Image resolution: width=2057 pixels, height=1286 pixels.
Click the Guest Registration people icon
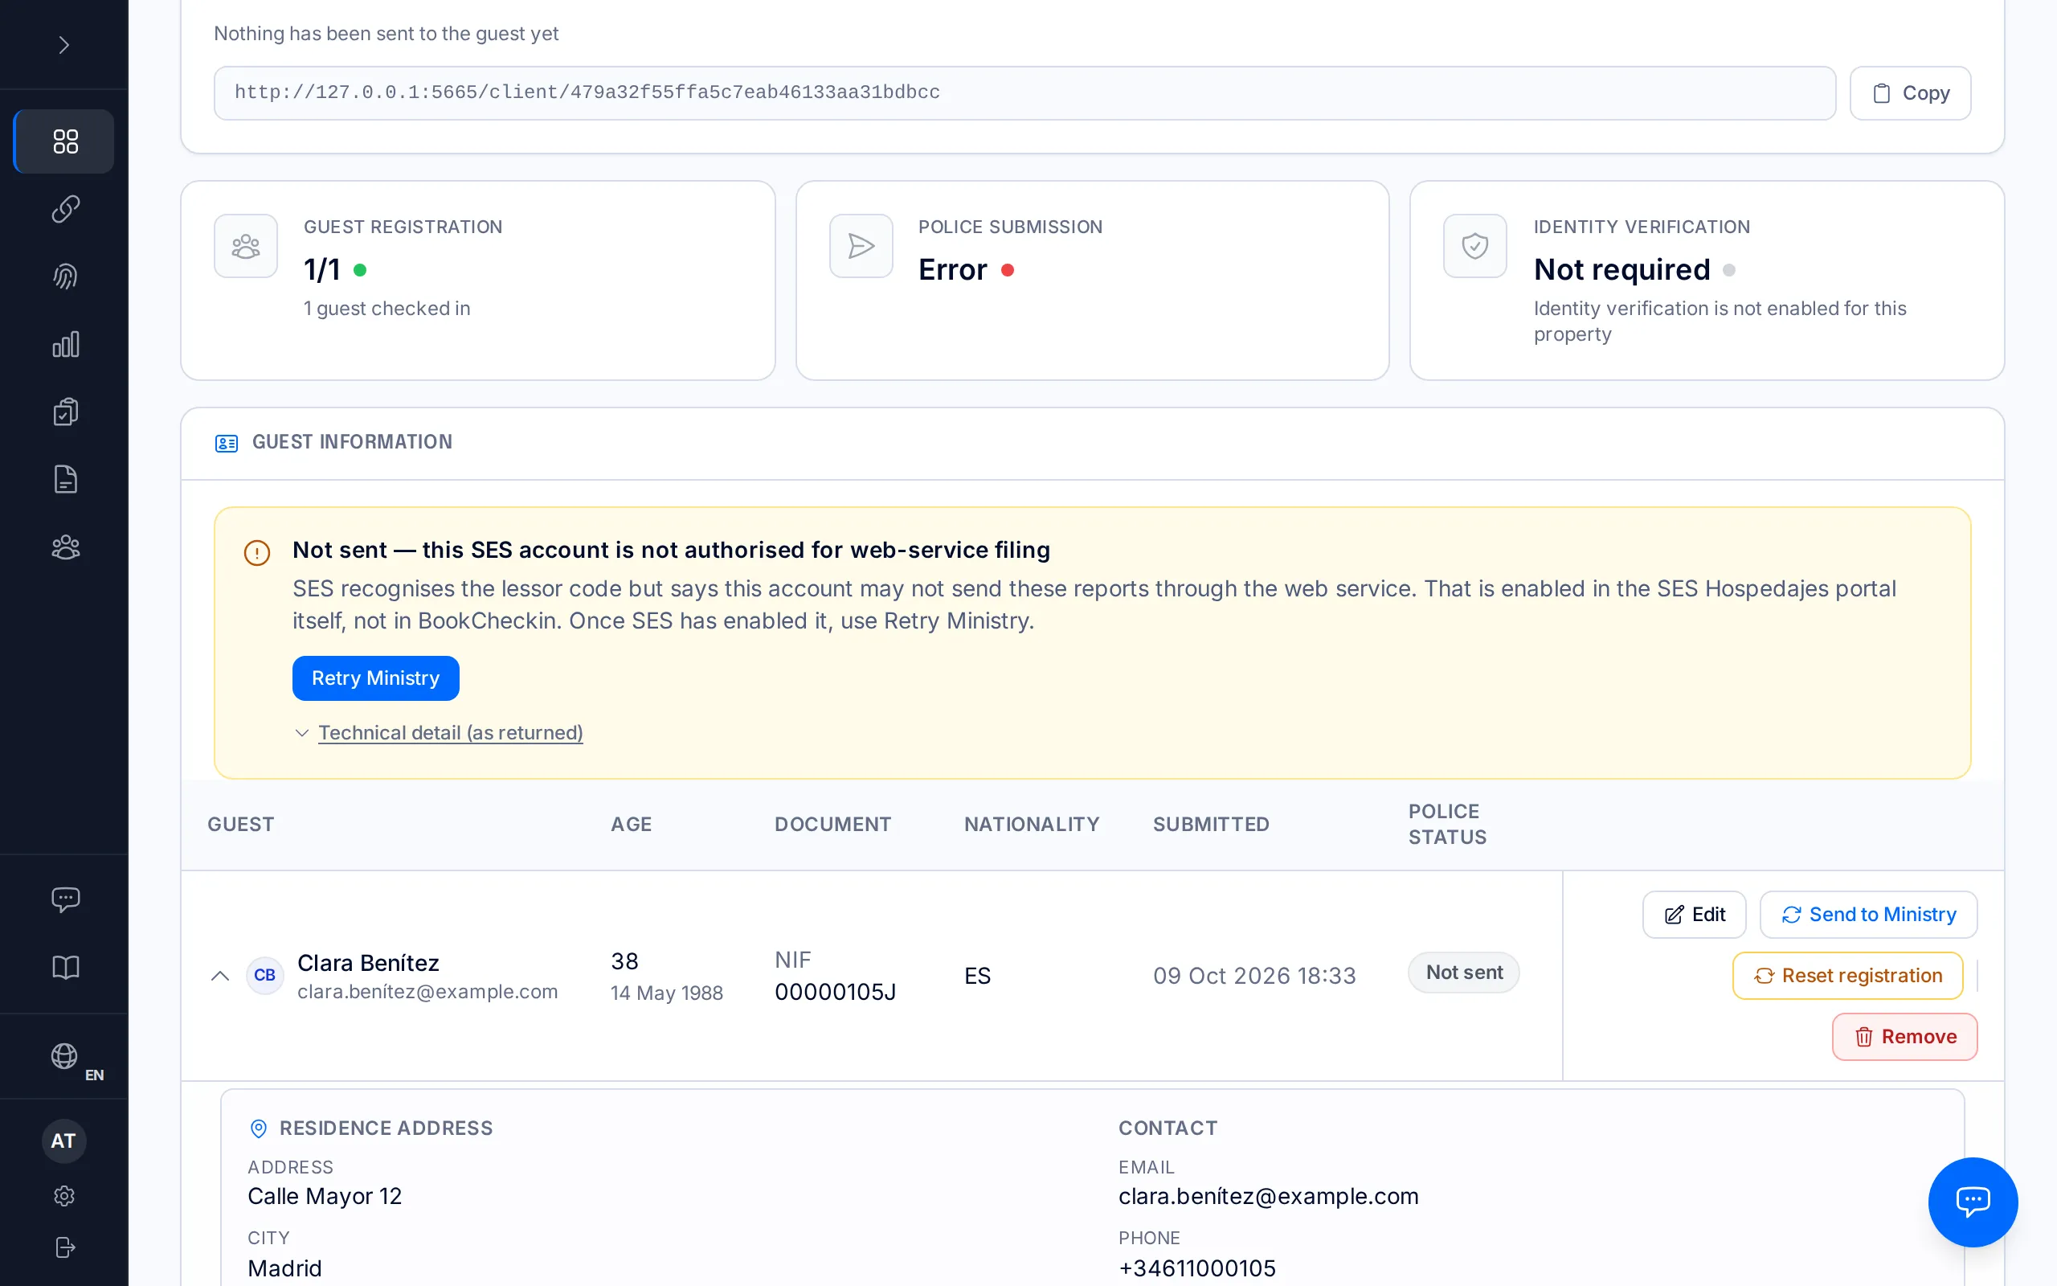pos(246,247)
